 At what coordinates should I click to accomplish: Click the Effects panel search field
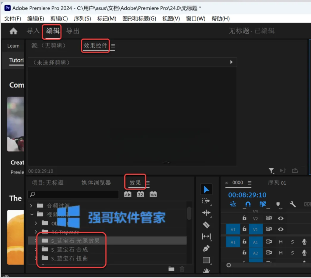click(x=73, y=194)
